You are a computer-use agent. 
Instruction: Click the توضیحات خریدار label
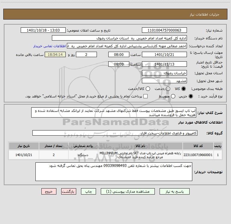point(208,172)
